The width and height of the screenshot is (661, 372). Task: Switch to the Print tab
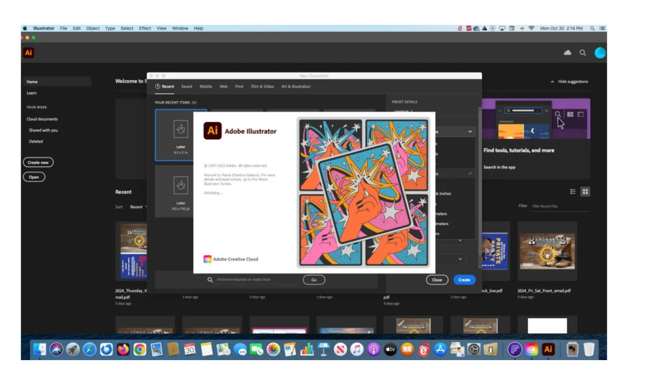239,87
